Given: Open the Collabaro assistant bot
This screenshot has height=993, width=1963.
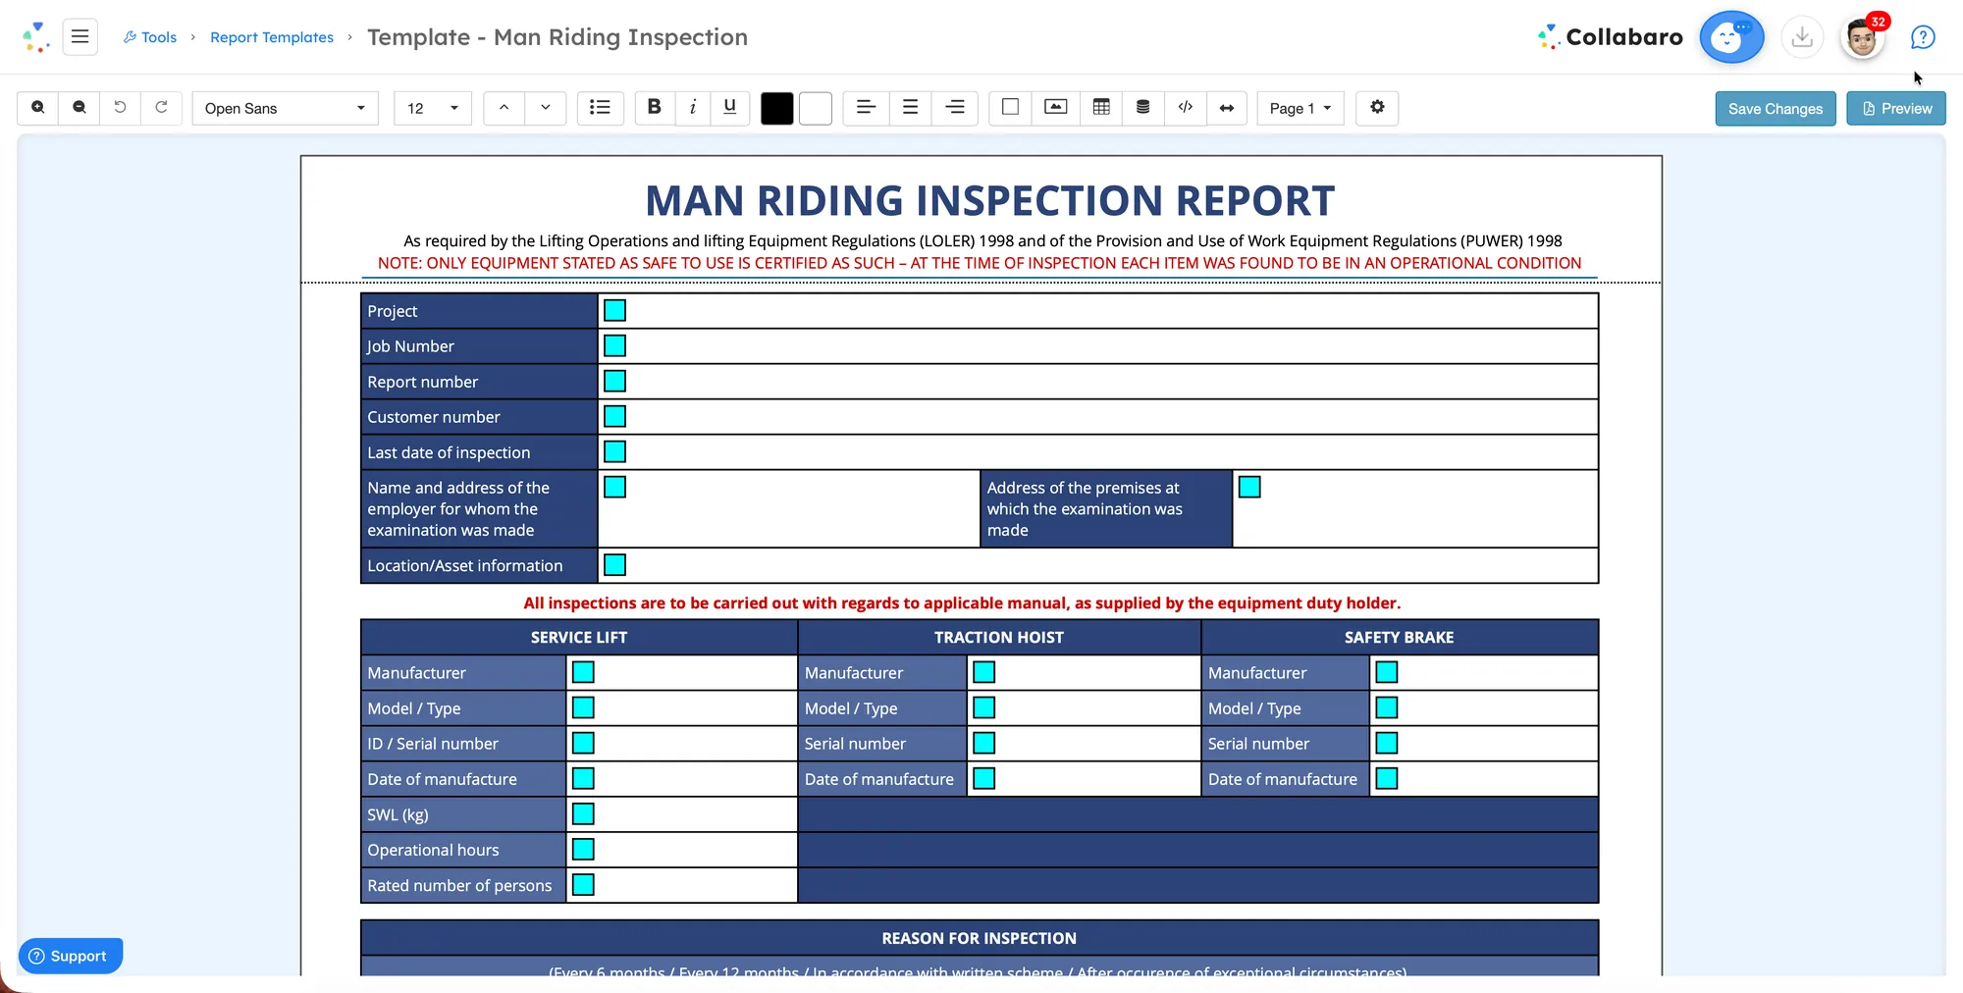Looking at the screenshot, I should pos(1731,37).
